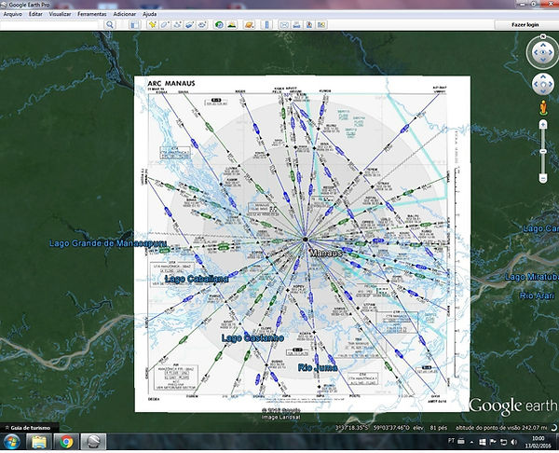Click the Lago Castanho label
The width and height of the screenshot is (559, 453).
click(x=252, y=337)
